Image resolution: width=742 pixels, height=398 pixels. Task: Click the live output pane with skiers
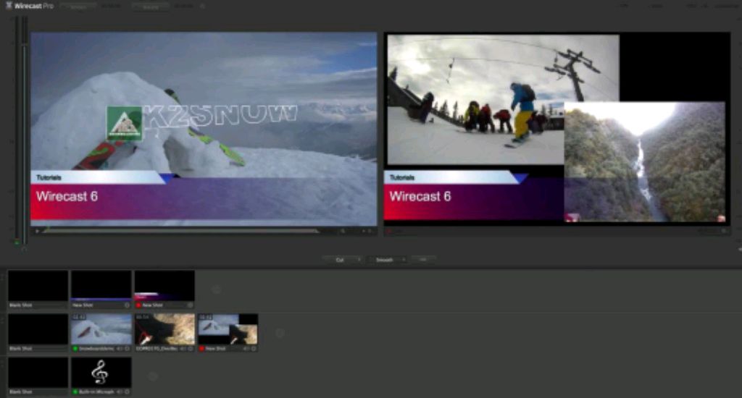pos(557,129)
